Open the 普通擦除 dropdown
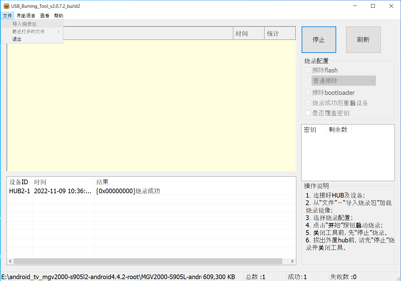 (344, 81)
